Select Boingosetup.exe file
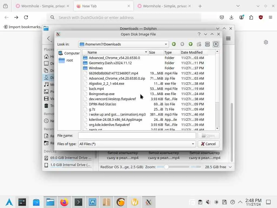 pyautogui.click(x=102, y=94)
